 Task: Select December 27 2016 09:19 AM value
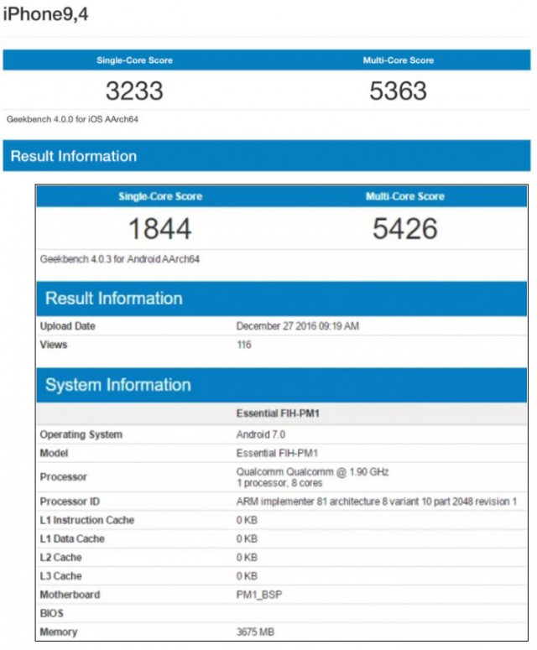pyautogui.click(x=298, y=326)
